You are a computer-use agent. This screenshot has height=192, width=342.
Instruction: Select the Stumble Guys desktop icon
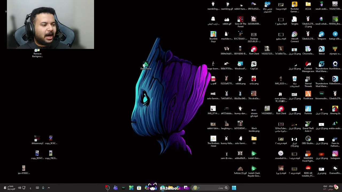point(213,37)
